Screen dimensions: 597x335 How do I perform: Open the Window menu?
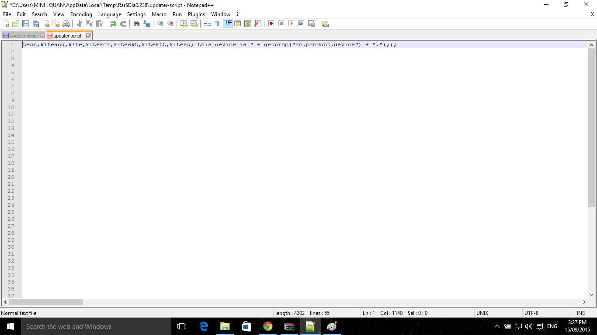(x=221, y=14)
